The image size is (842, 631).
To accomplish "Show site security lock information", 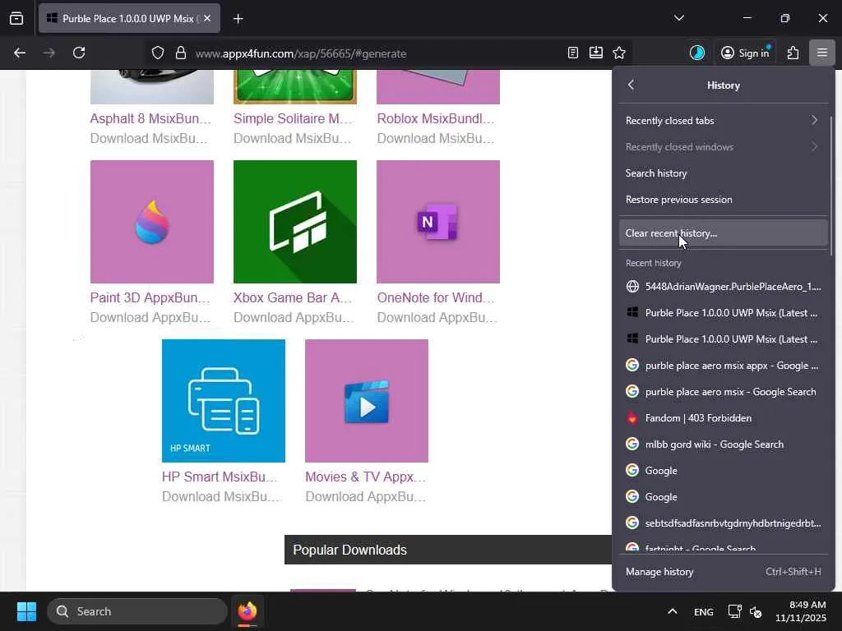I will click(x=181, y=53).
